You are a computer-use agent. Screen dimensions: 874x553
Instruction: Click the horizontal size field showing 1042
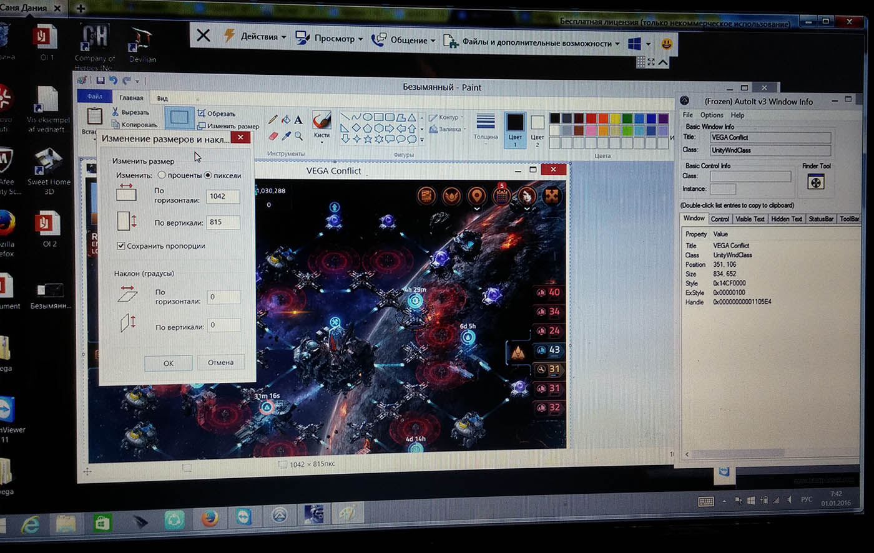point(223,196)
